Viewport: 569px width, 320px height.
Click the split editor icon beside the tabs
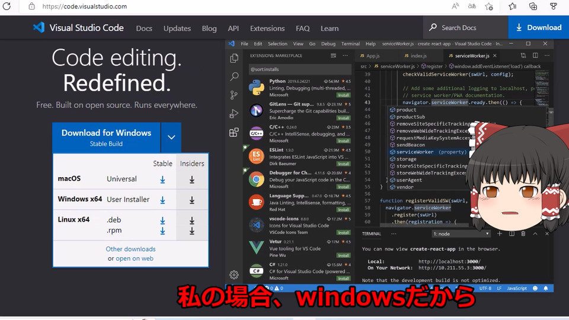pyautogui.click(x=535, y=56)
